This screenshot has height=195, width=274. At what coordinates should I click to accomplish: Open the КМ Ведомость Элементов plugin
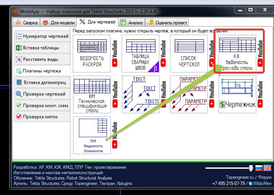pos(92,135)
